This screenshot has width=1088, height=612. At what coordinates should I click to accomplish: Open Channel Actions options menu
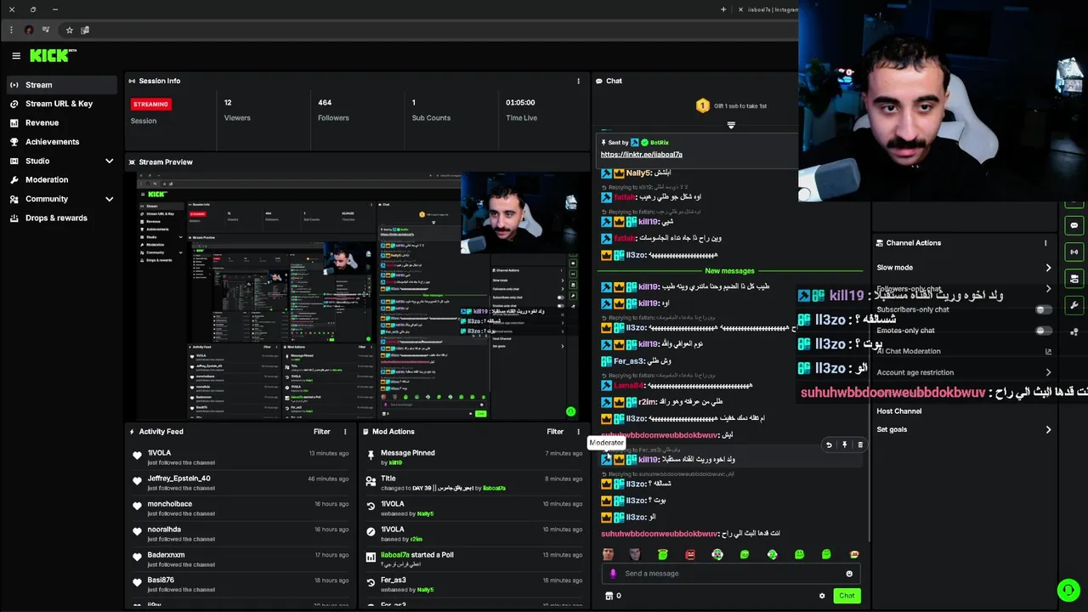(1045, 243)
